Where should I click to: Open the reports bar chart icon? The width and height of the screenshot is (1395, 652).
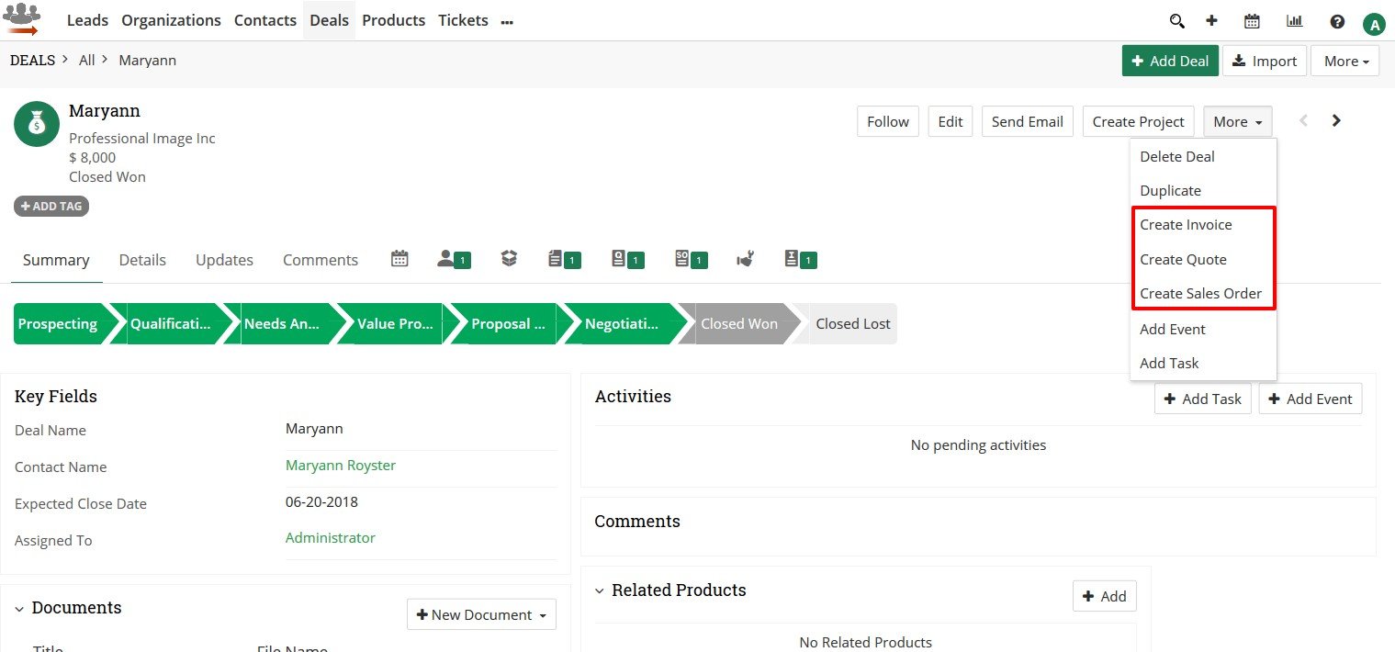1295,21
